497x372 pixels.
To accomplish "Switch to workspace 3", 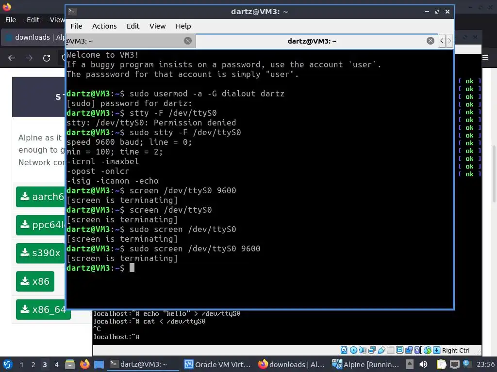I will (x=45, y=365).
